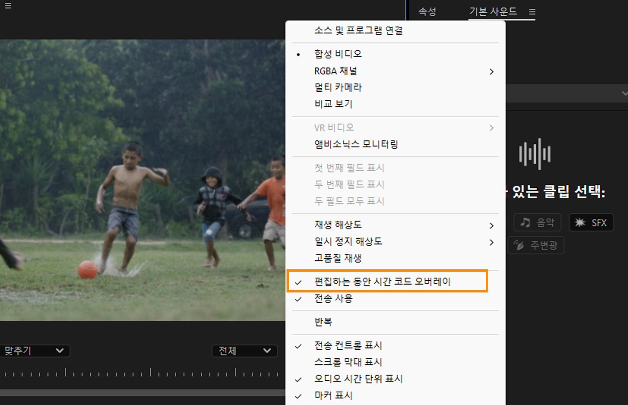The width and height of the screenshot is (628, 405).
Task: Click the SFX clip type button
Action: point(591,222)
